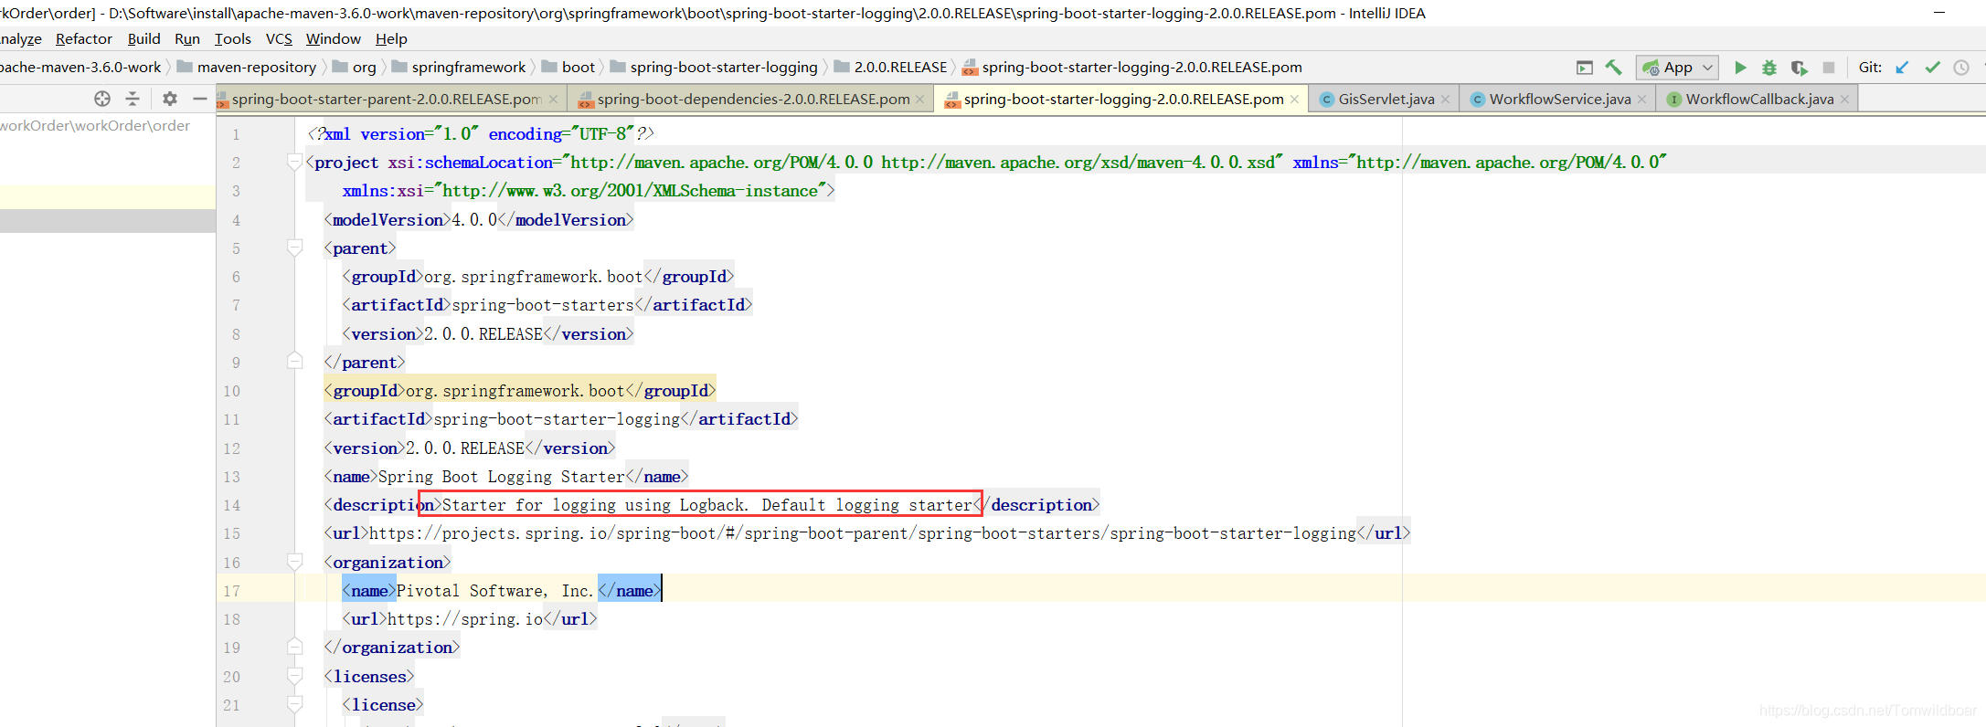Click the boot breadcrumb folder
The image size is (1986, 727).
coord(568,68)
